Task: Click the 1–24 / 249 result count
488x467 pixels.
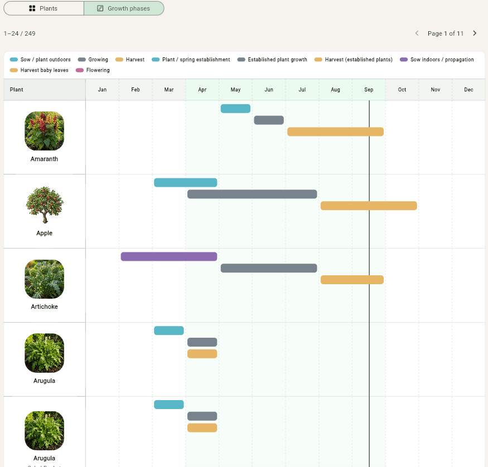Action: coord(20,33)
